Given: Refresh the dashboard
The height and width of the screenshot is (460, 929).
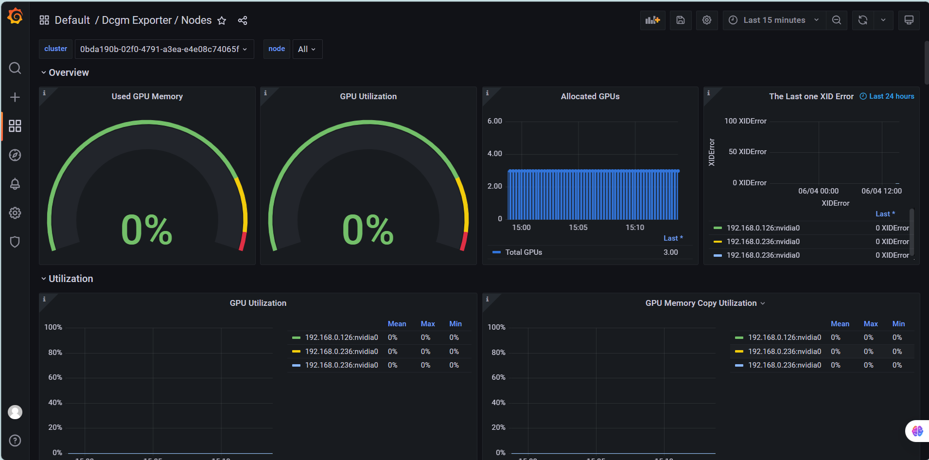Looking at the screenshot, I should tap(863, 20).
